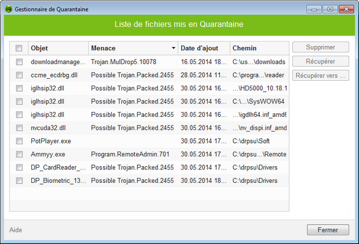Viewport: 359px width, 244px height.
Task: Sort by the Objet column header
Action: (58, 48)
